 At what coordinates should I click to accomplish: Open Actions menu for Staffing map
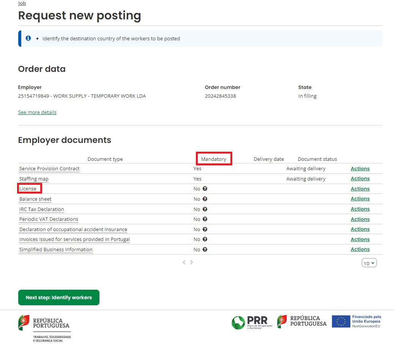360,179
